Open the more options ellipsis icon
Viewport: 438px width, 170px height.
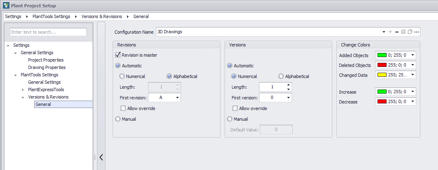click(416, 32)
